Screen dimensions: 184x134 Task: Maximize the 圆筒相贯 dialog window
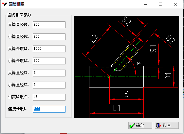tap(160, 4)
